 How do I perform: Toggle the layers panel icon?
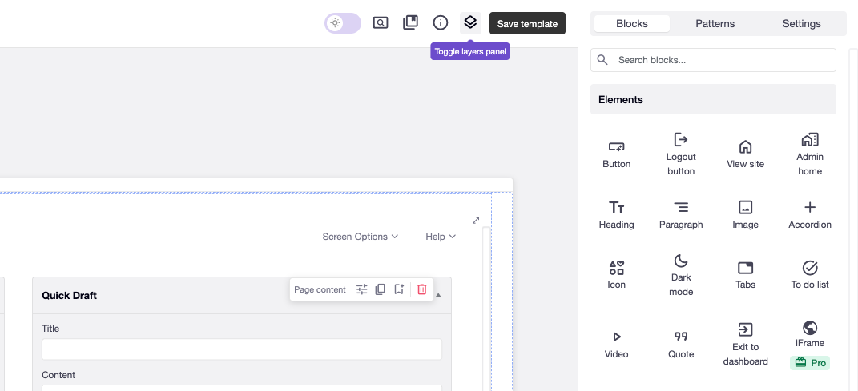tap(470, 22)
